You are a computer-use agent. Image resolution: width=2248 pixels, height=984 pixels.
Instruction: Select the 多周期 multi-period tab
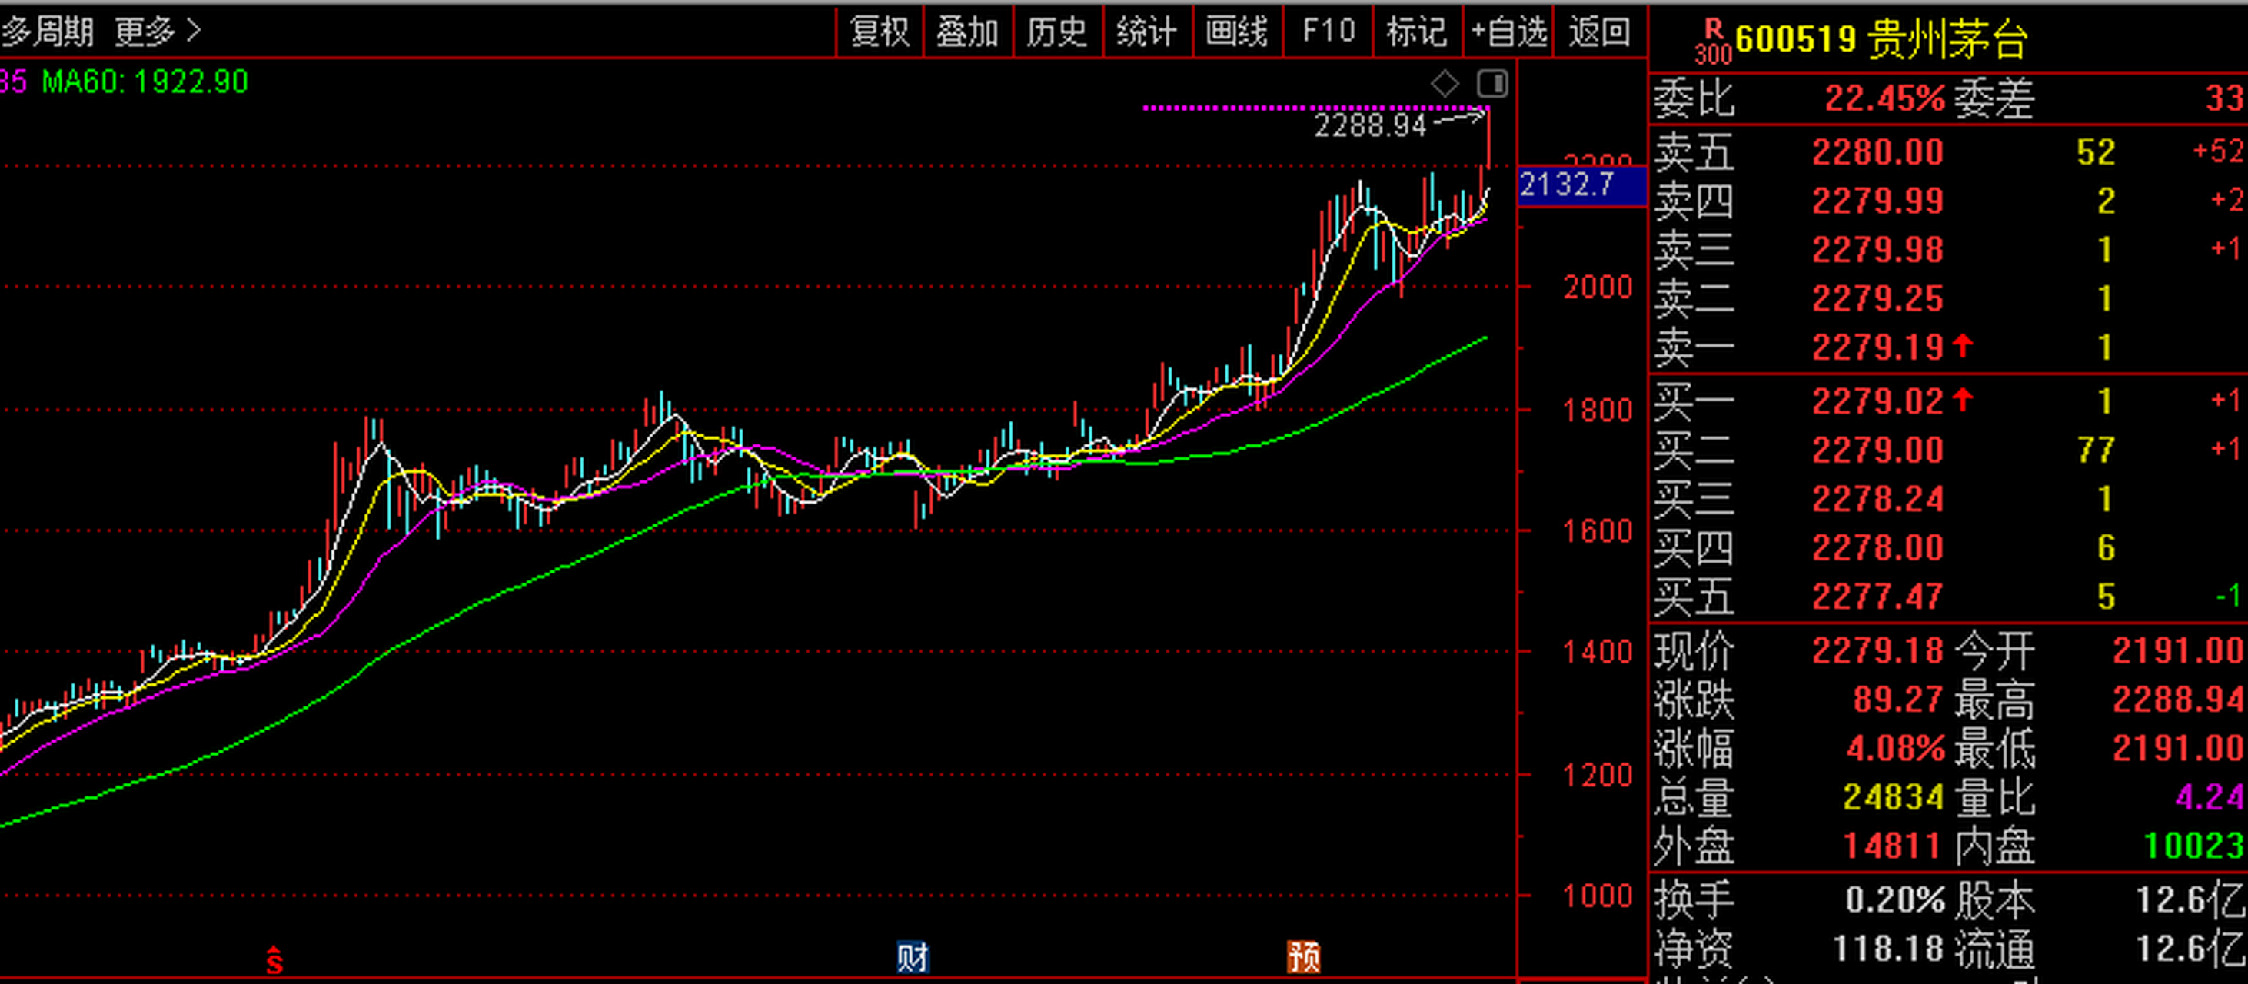click(48, 32)
